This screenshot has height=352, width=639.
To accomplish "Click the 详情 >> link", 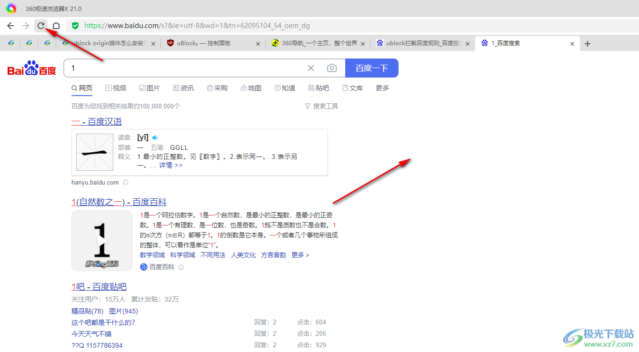I will (x=171, y=165).
